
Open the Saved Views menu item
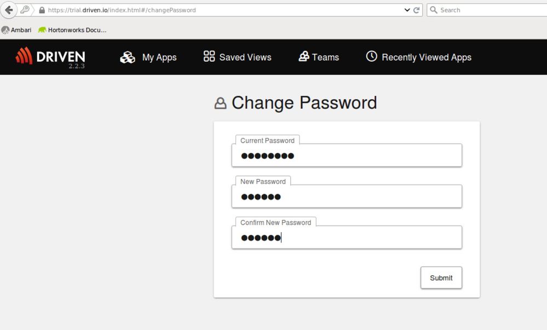tap(245, 57)
